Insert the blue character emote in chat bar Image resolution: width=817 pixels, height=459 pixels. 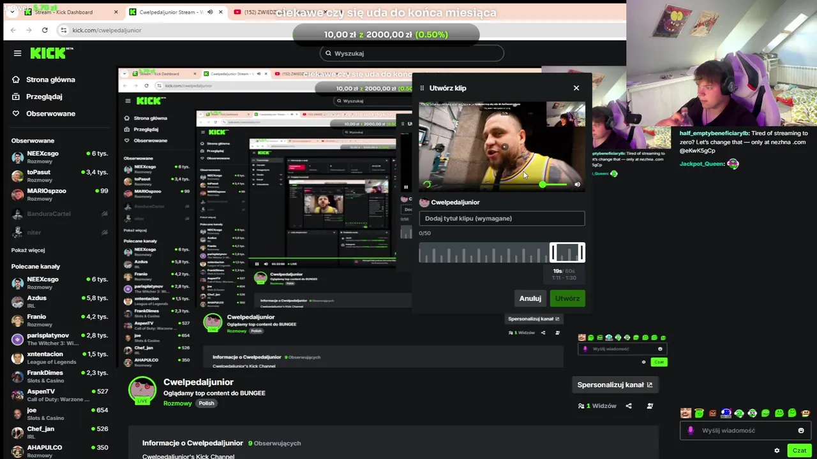726,413
